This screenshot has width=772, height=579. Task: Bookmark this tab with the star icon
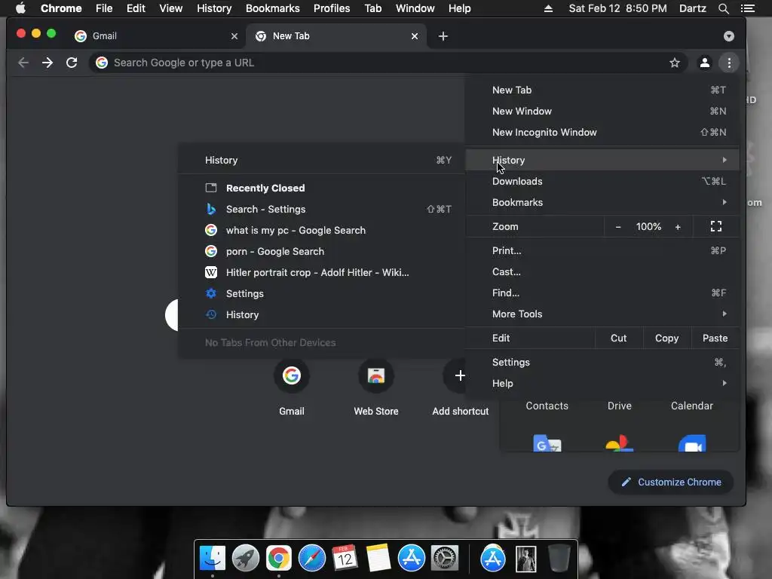675,63
